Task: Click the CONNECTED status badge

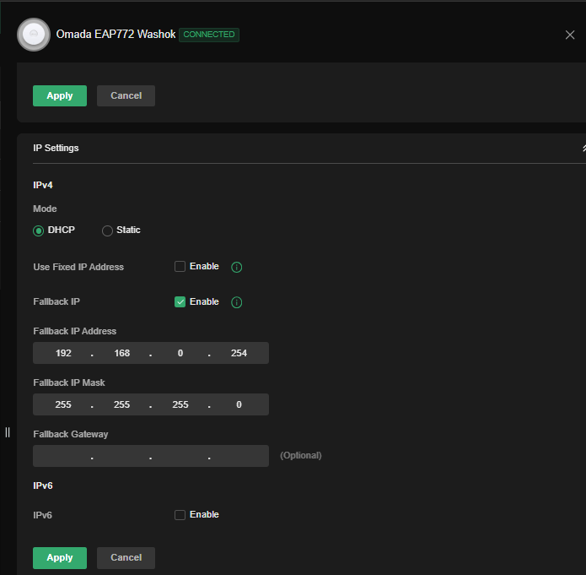Action: coord(209,35)
